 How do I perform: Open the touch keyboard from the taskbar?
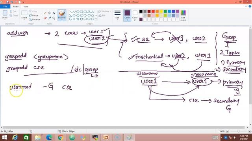tap(215, 137)
